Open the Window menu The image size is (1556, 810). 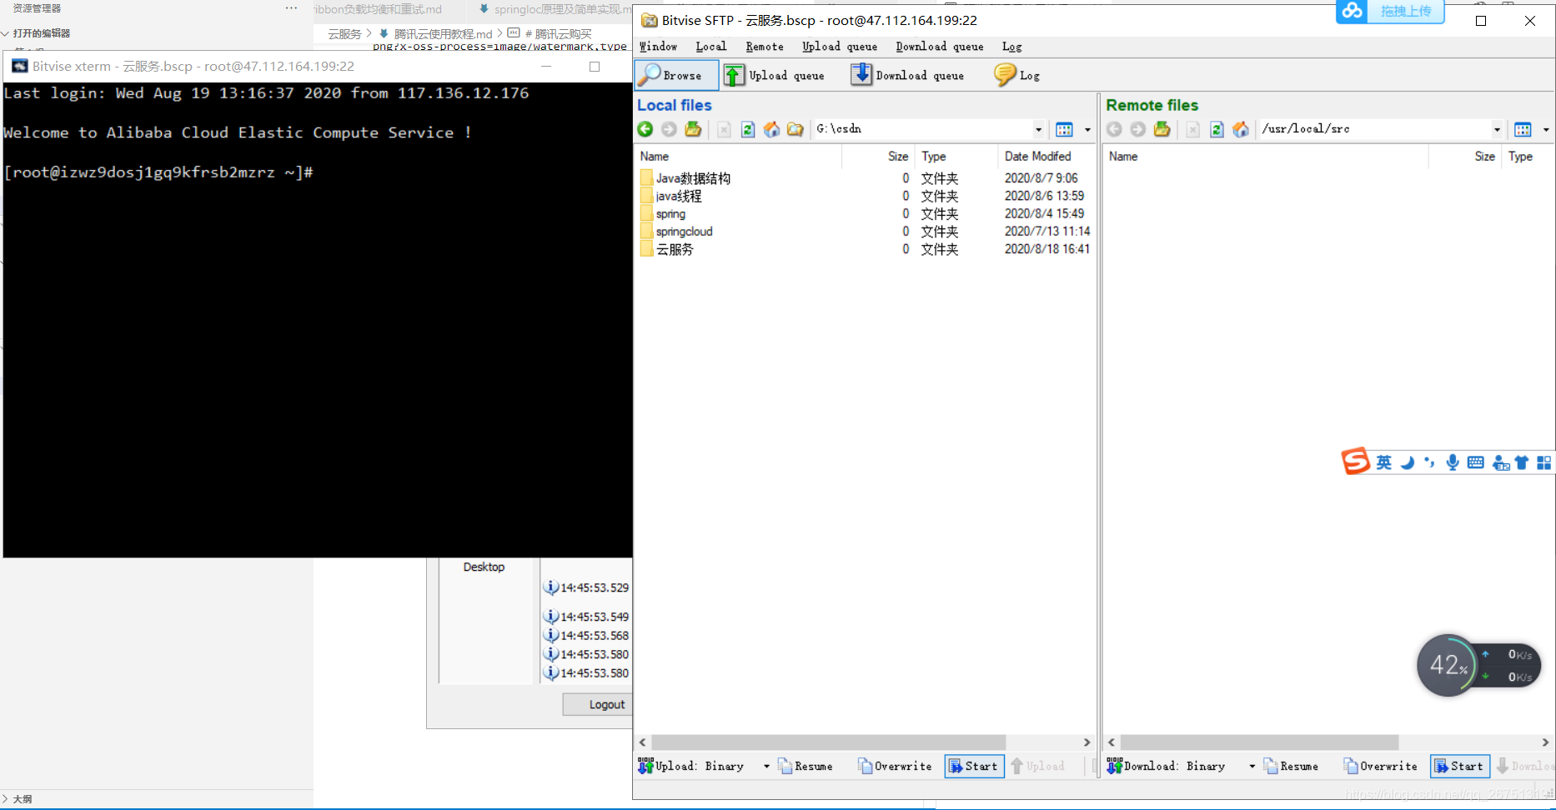(658, 47)
